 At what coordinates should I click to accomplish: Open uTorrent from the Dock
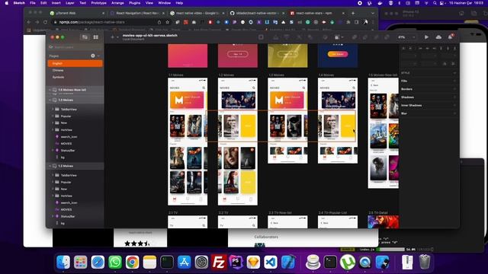348,262
